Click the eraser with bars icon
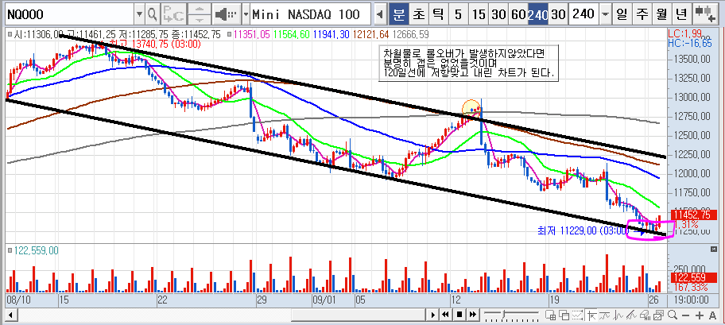Image resolution: width=725 pixels, height=325 pixels. 646,315
